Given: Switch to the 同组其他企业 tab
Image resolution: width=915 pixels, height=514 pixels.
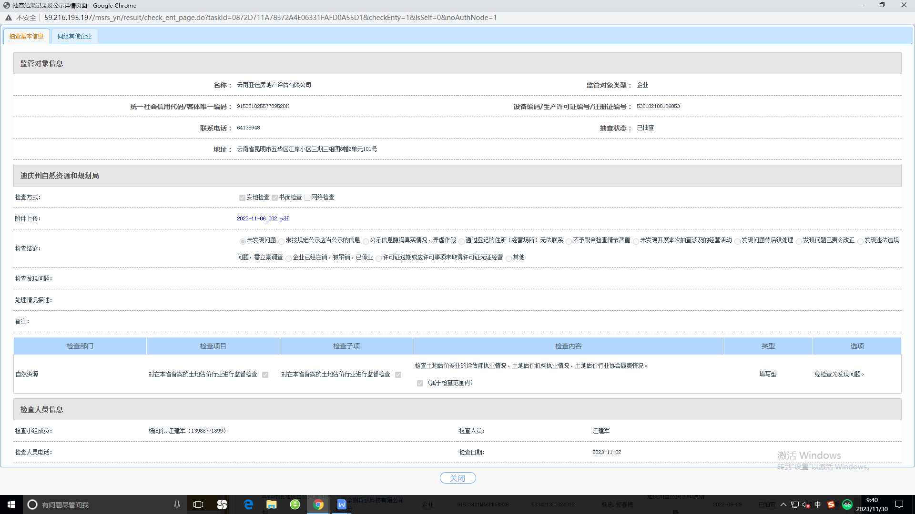Looking at the screenshot, I should point(74,36).
